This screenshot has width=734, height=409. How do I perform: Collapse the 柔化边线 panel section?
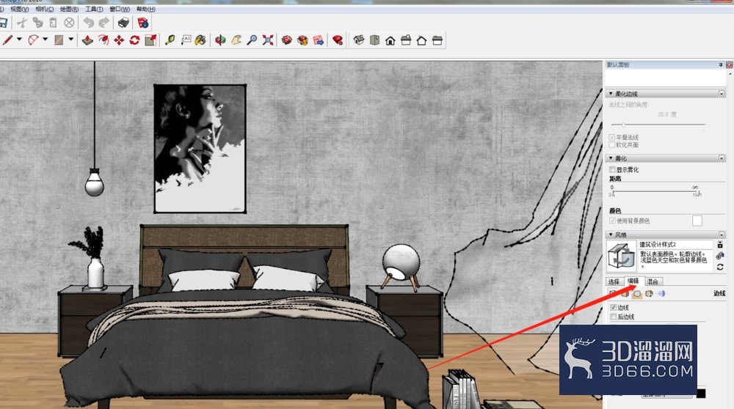(x=611, y=94)
